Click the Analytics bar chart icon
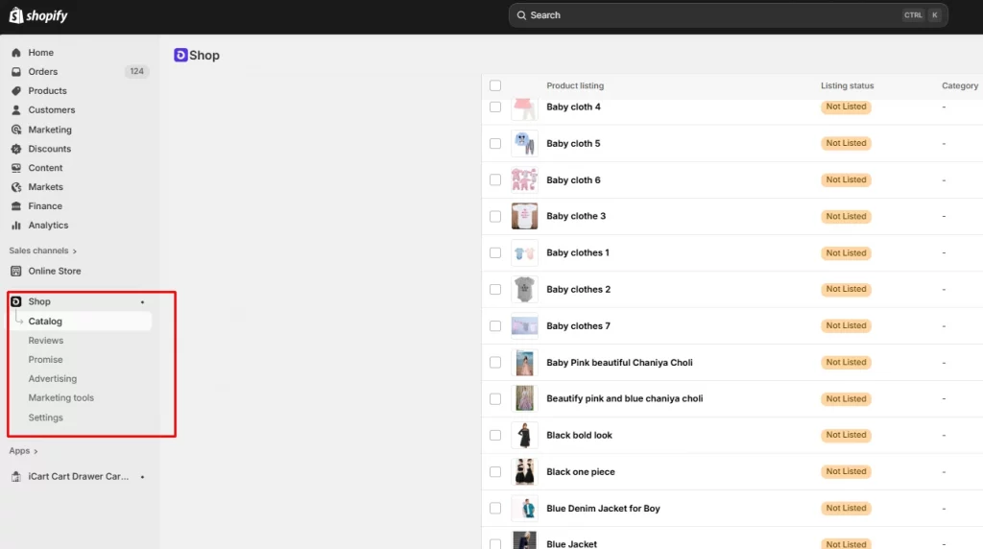The width and height of the screenshot is (983, 549). click(16, 226)
